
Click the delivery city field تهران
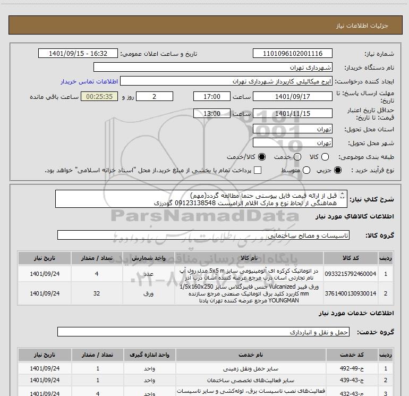[292, 142]
